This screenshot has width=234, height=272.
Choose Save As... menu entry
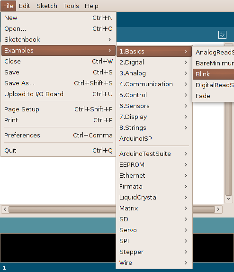[58, 83]
